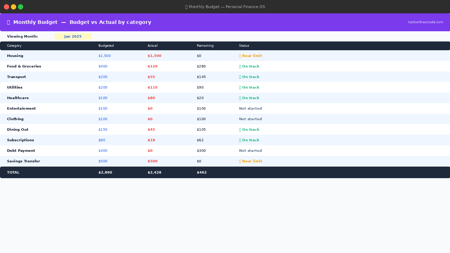
Task: Click the Actual column header
Action: (153, 46)
